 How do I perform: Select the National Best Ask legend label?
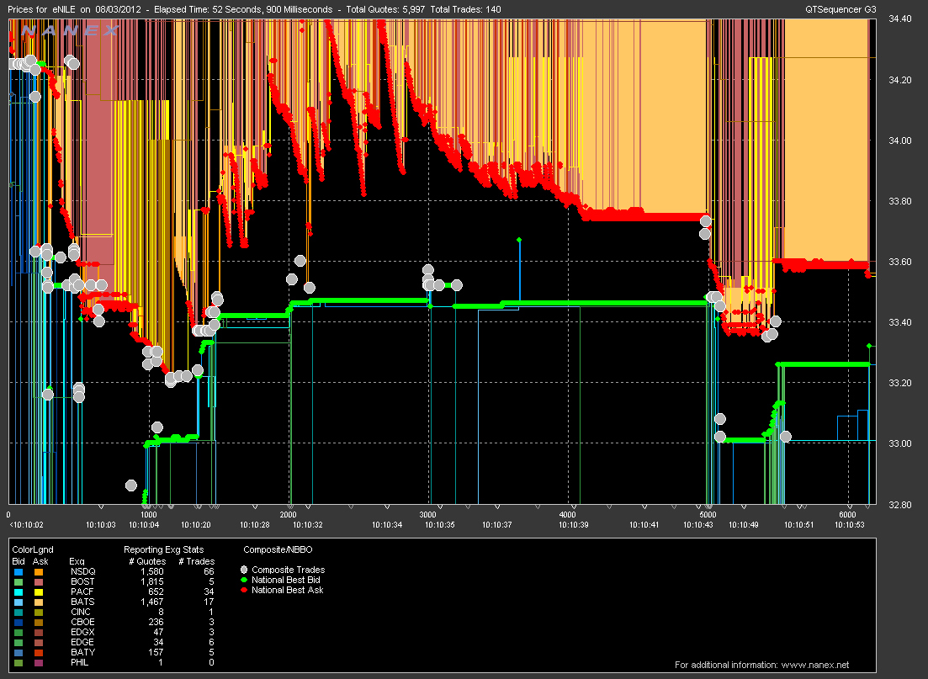coord(288,590)
